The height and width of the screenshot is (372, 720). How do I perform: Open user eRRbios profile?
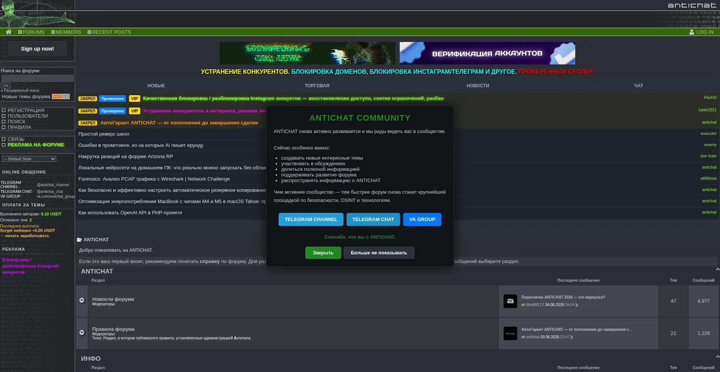click(708, 178)
